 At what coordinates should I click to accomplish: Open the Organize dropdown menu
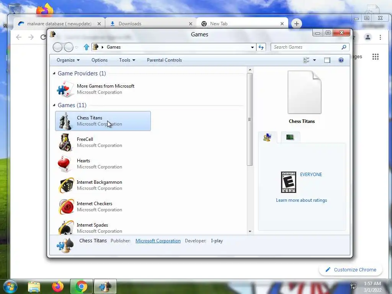coord(68,60)
